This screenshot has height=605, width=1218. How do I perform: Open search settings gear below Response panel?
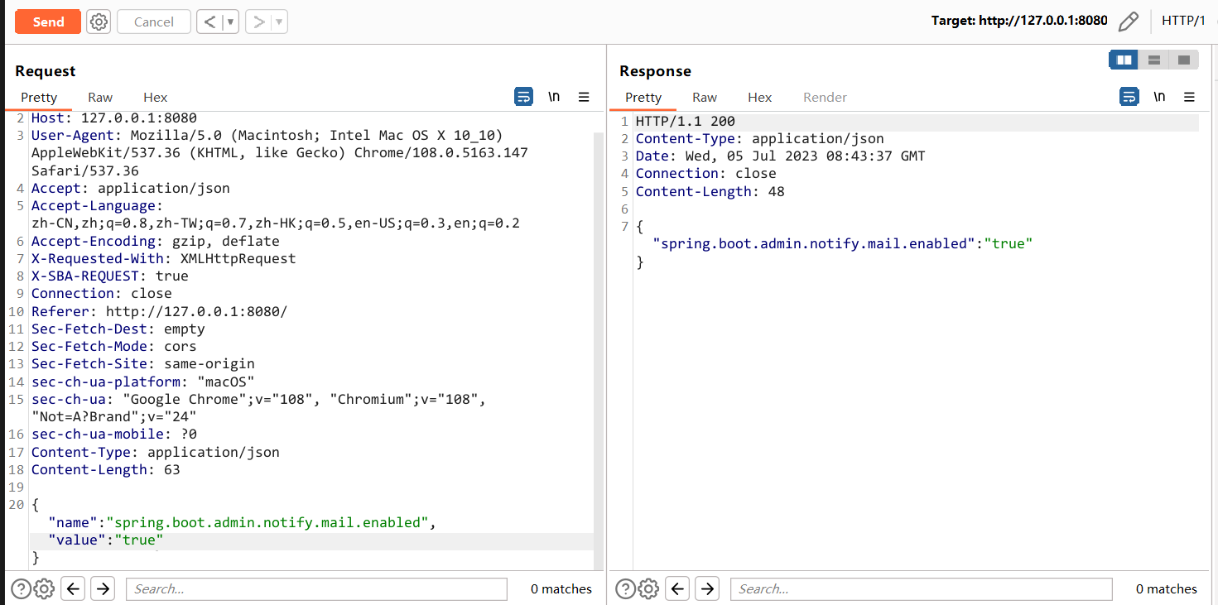pyautogui.click(x=649, y=589)
